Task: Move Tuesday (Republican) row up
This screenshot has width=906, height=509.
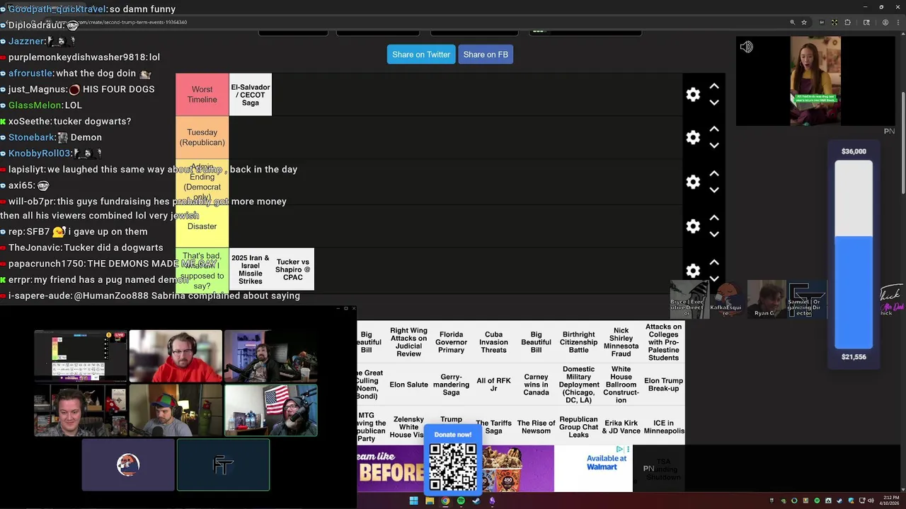Action: (714, 129)
